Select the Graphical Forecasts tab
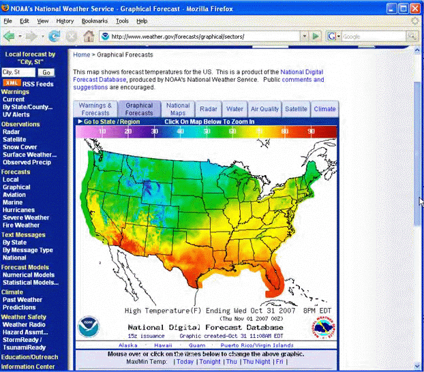Viewport: 424px width, 372px height. (139, 109)
